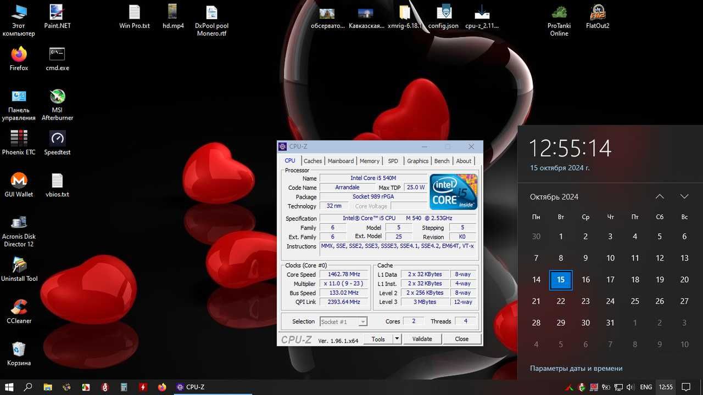Open Firefox from the taskbar
Viewport: 703px width, 395px height.
[x=162, y=387]
